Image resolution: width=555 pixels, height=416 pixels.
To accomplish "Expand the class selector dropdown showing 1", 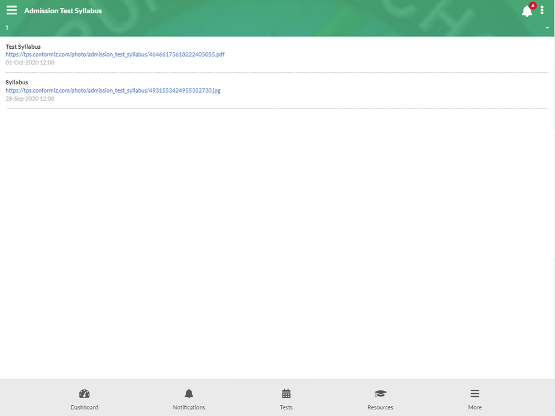I will tap(277, 28).
